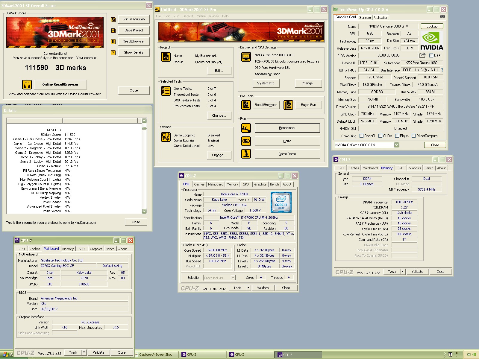
Task: Click the NVIDIA logo in GPU-Z
Action: point(432,41)
